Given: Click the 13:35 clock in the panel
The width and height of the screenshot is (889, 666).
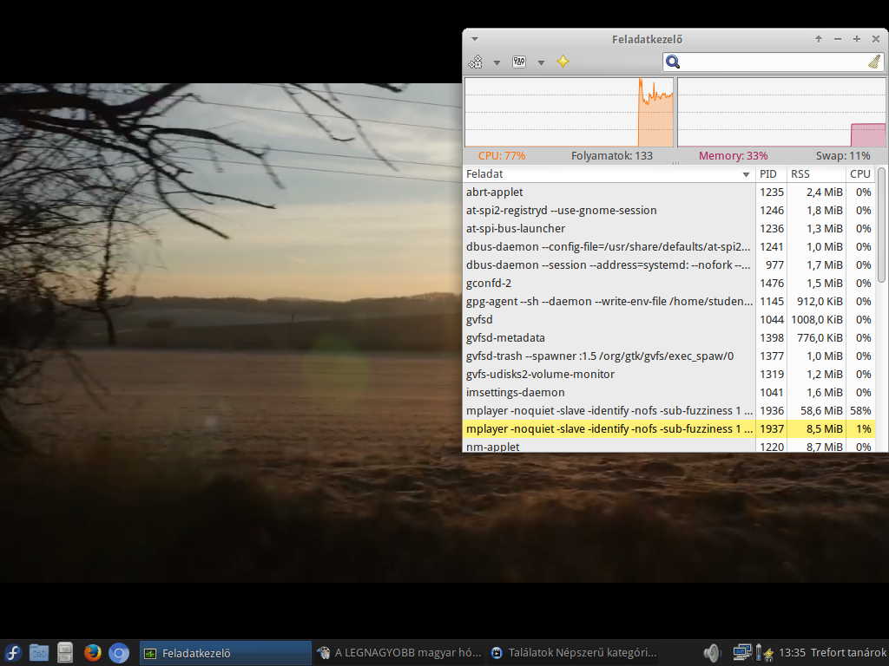Looking at the screenshot, I should tap(792, 653).
